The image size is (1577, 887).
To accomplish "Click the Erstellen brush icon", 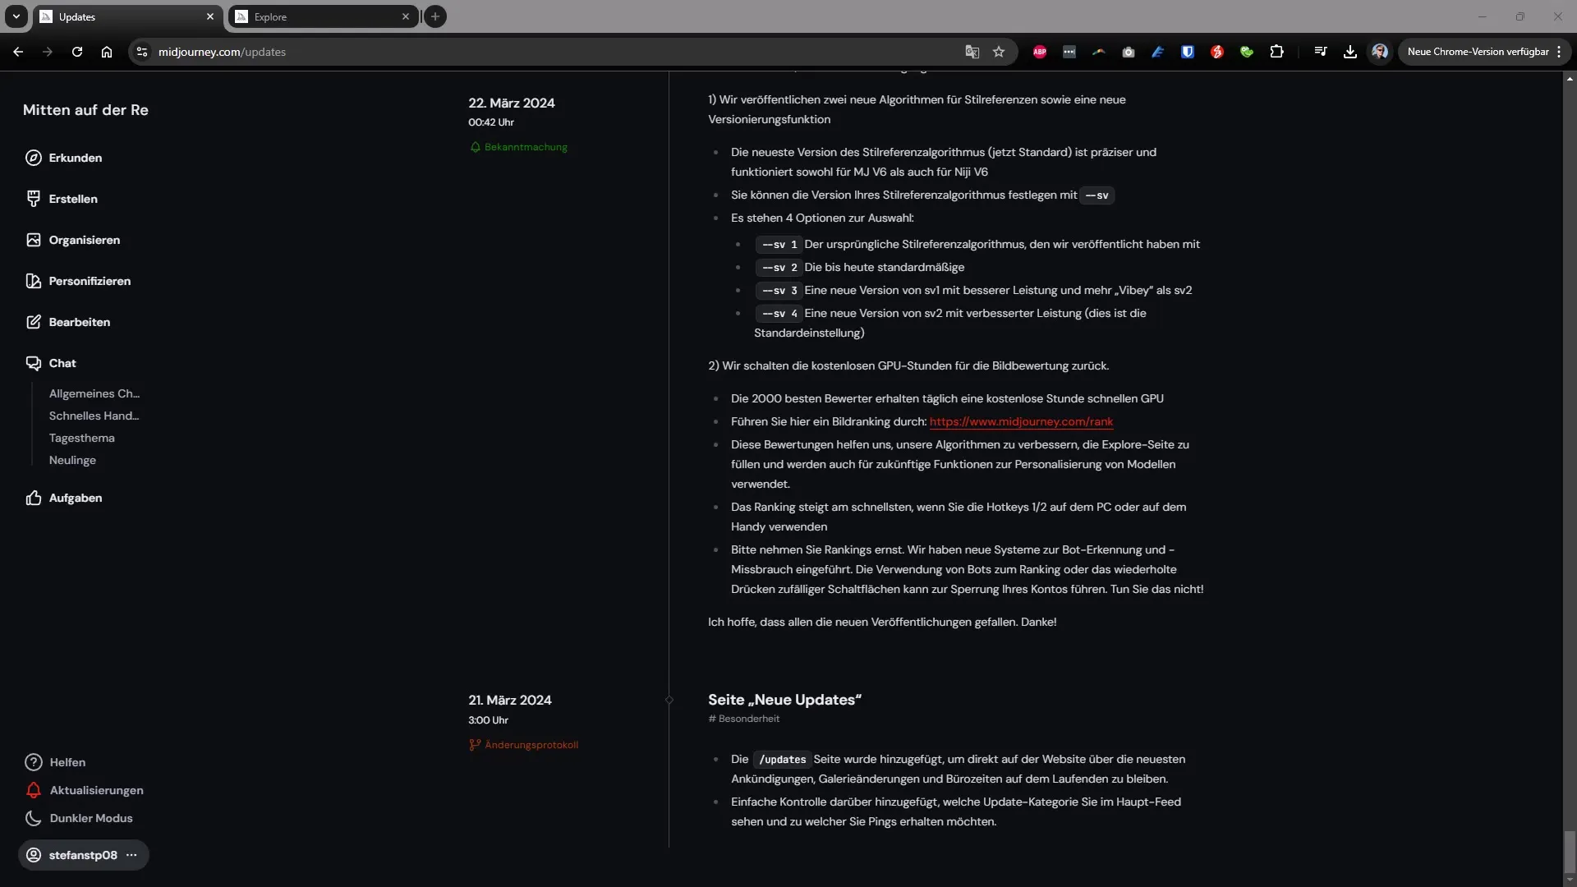I will pos(33,199).
